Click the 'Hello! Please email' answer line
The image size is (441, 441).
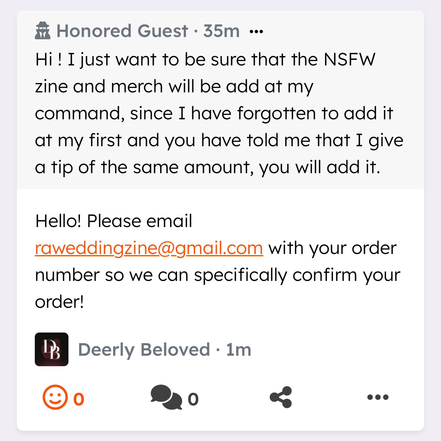[x=114, y=221]
